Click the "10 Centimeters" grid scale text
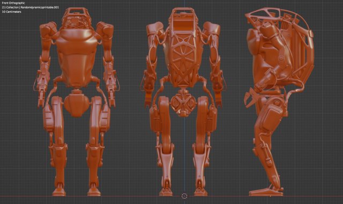 click(x=12, y=12)
